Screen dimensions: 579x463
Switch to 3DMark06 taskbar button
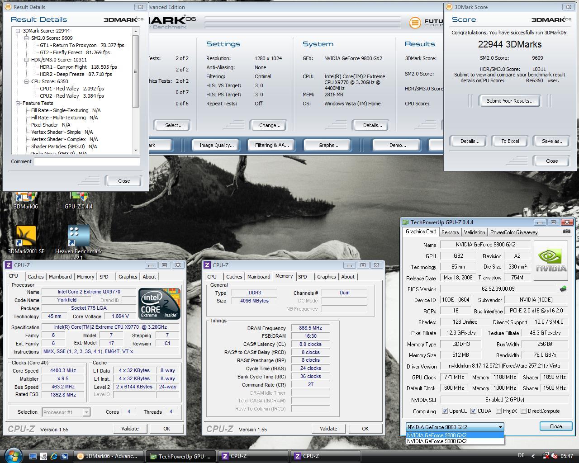coord(108,456)
